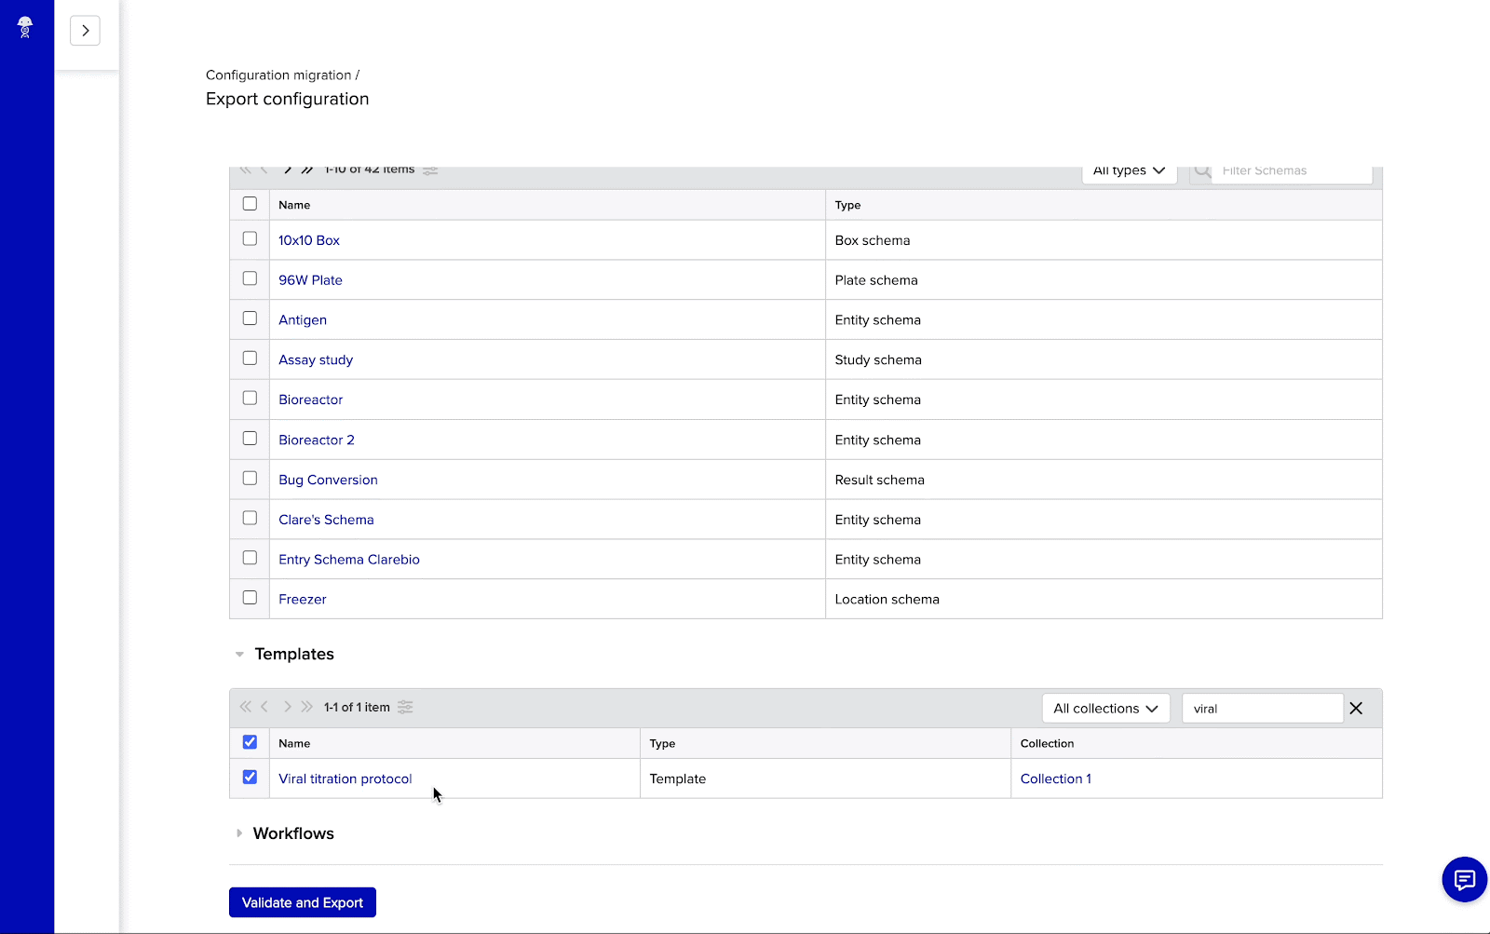This screenshot has height=934, width=1490.
Task: Open the schemas table settings filter icon
Action: (429, 170)
